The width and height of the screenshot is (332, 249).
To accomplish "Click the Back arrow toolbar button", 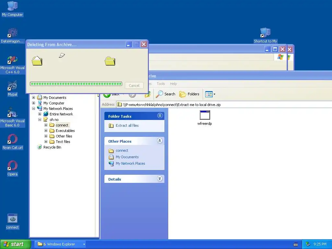I will point(107,95).
